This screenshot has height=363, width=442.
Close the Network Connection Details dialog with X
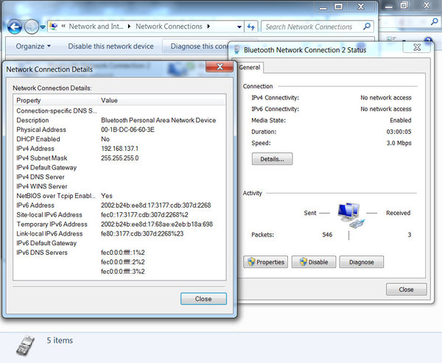point(220,67)
